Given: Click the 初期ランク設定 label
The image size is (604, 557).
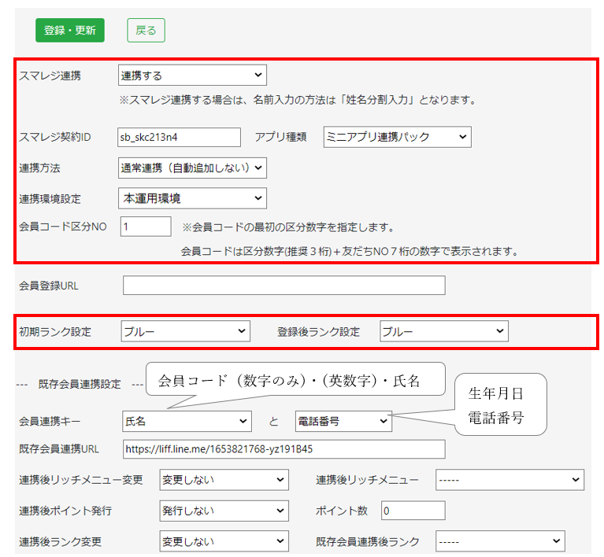Looking at the screenshot, I should click(x=55, y=332).
